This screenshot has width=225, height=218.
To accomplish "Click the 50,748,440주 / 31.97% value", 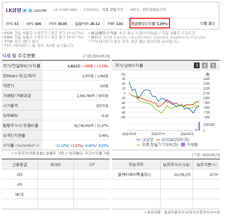I will tap(91, 126).
